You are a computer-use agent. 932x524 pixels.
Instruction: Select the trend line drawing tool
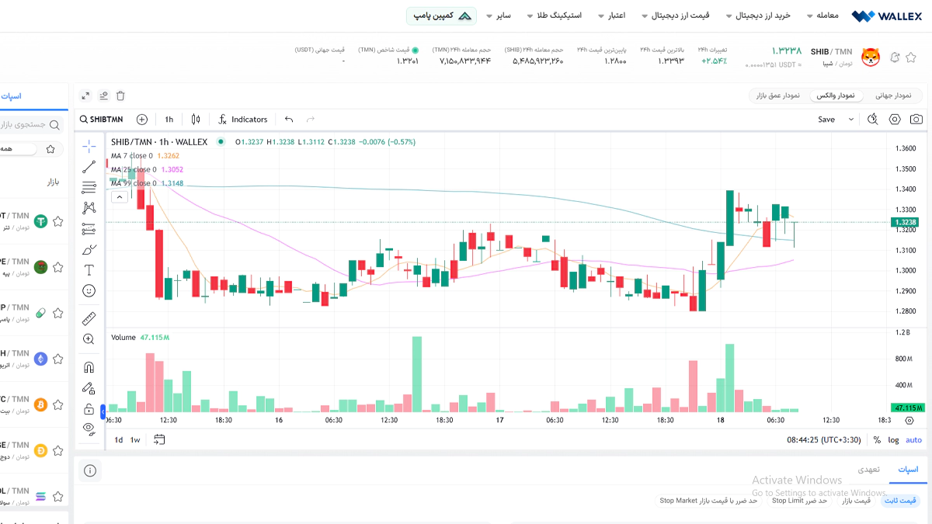[89, 165]
